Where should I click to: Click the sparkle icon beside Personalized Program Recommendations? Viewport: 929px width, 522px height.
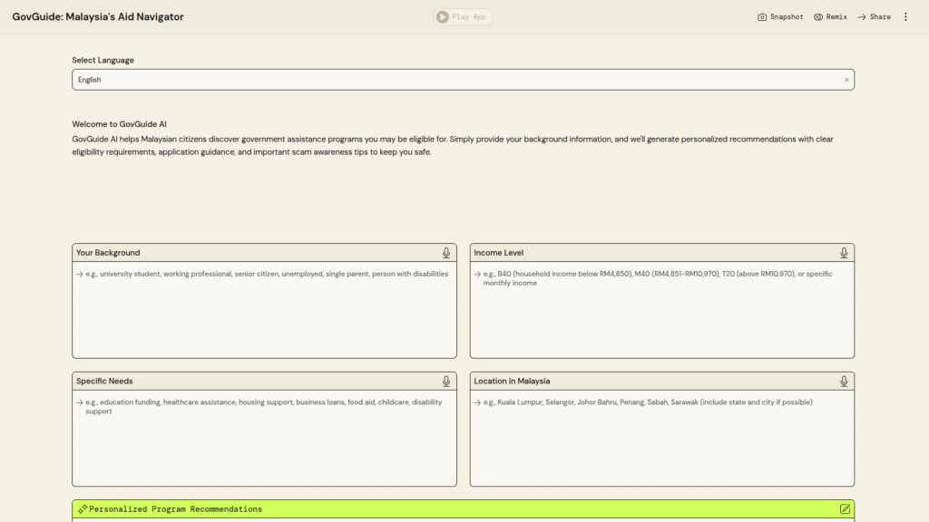tap(82, 509)
